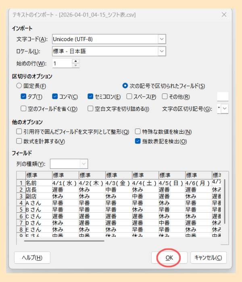242x282 pixels.
Task: Click the 始めの行 input field
Action: tap(62, 64)
